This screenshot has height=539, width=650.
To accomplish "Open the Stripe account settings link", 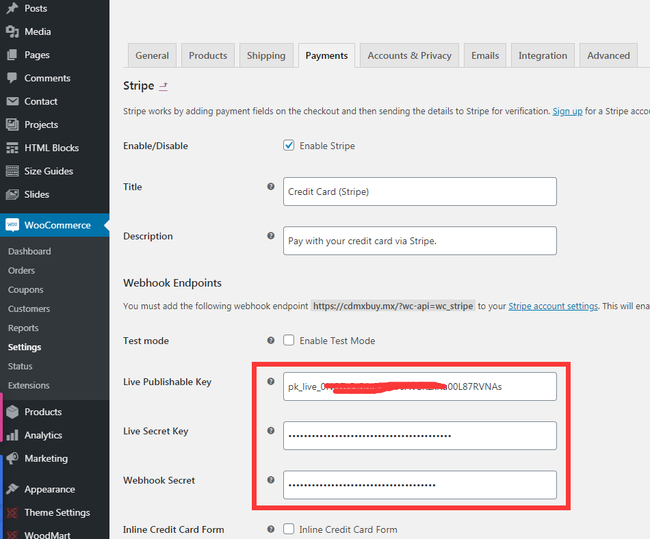I will pos(553,306).
